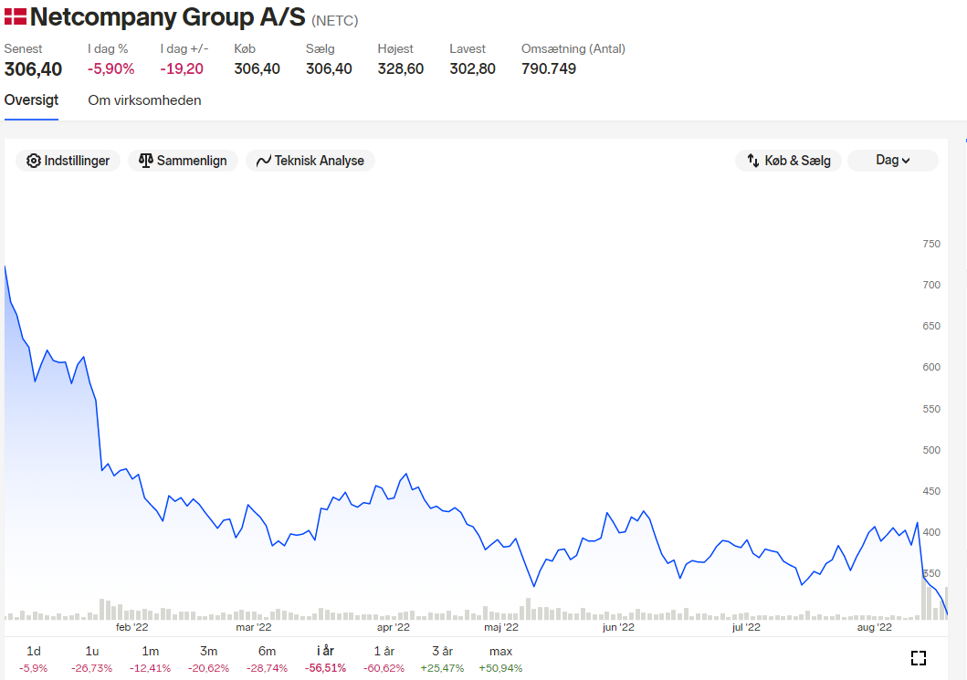967x680 pixels.
Task: Click the Lavest value 302,80
Action: [472, 69]
